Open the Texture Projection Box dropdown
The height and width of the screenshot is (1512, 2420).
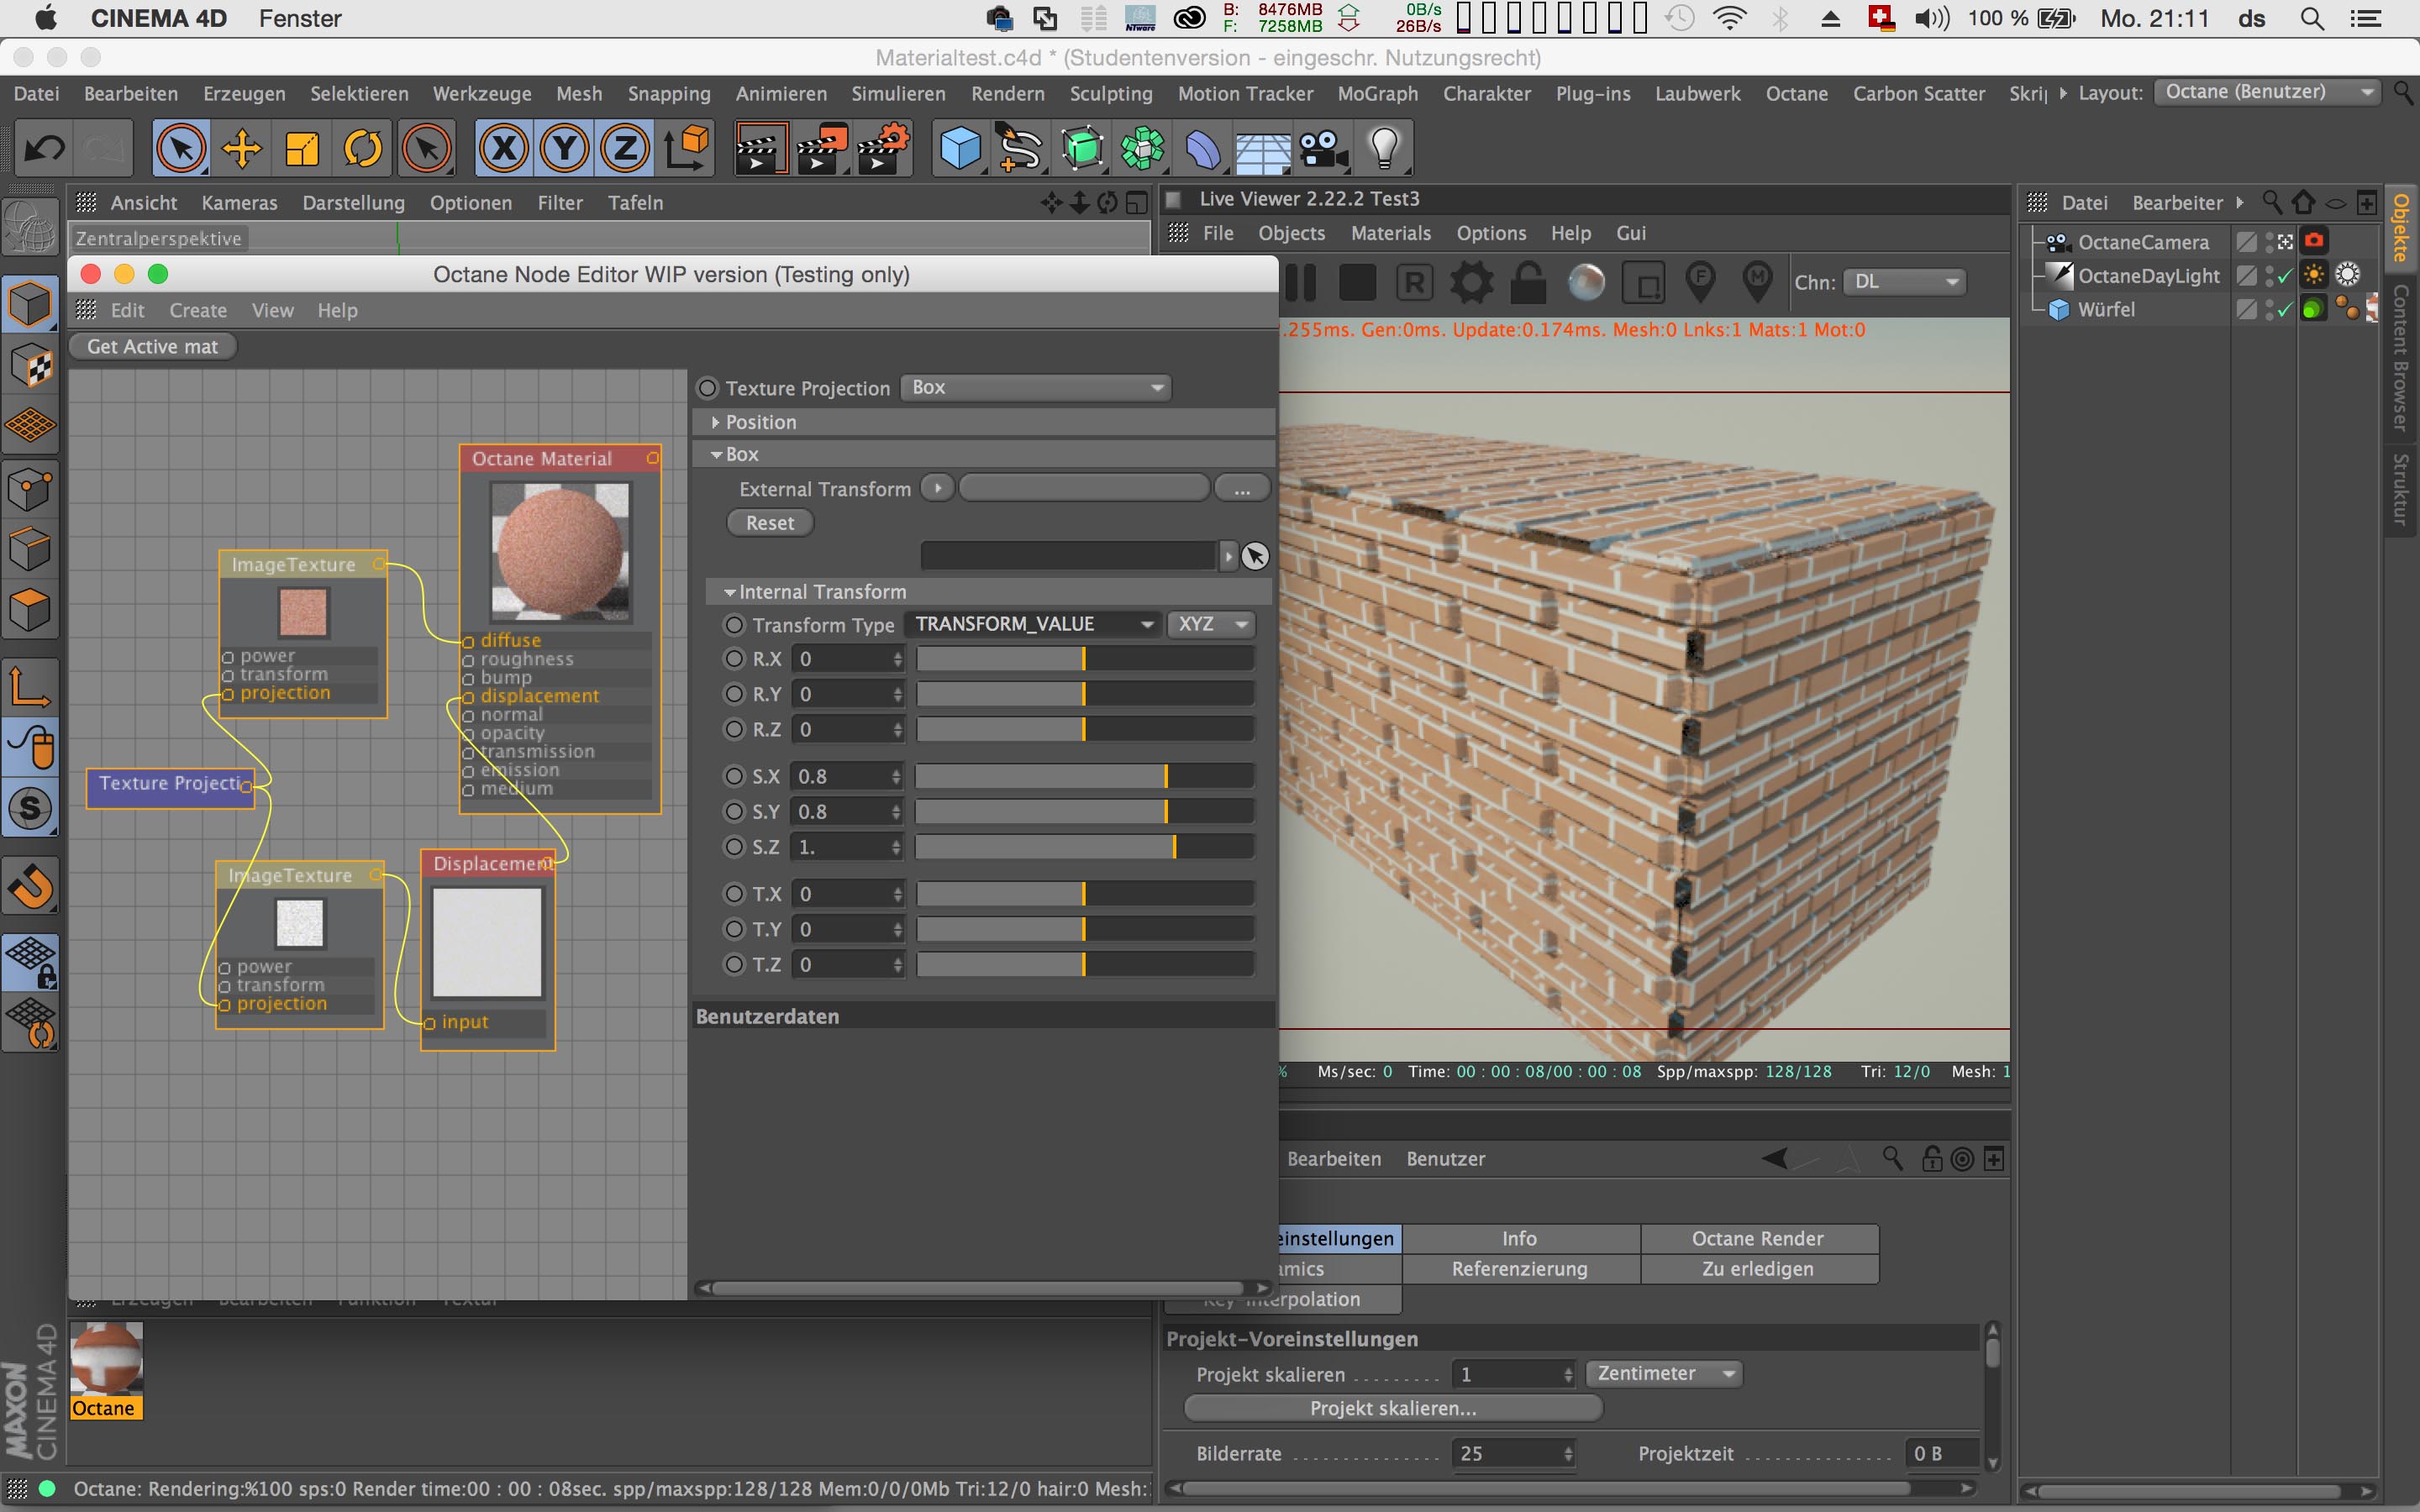coord(1036,388)
